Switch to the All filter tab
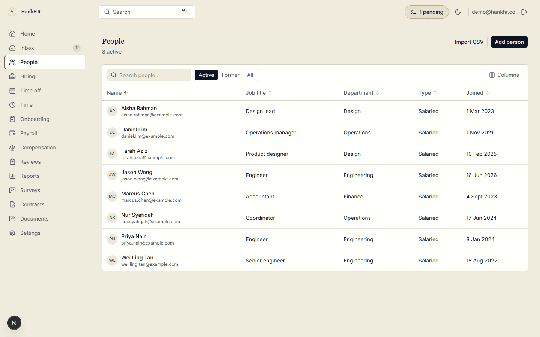This screenshot has height=337, width=540. (x=250, y=75)
